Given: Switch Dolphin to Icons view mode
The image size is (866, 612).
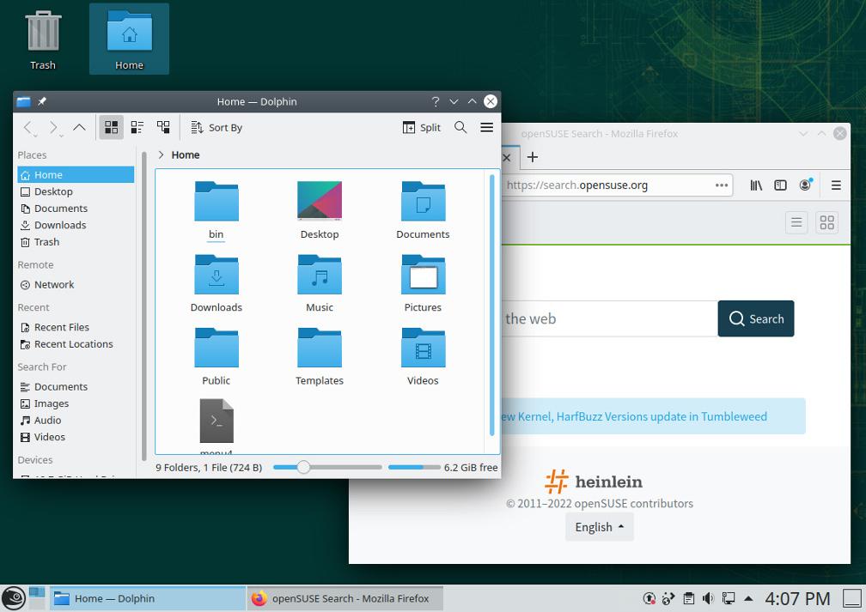Looking at the screenshot, I should coord(111,128).
